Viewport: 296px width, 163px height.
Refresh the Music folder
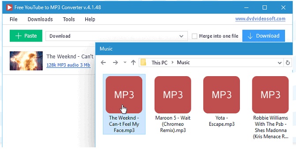(x=288, y=62)
